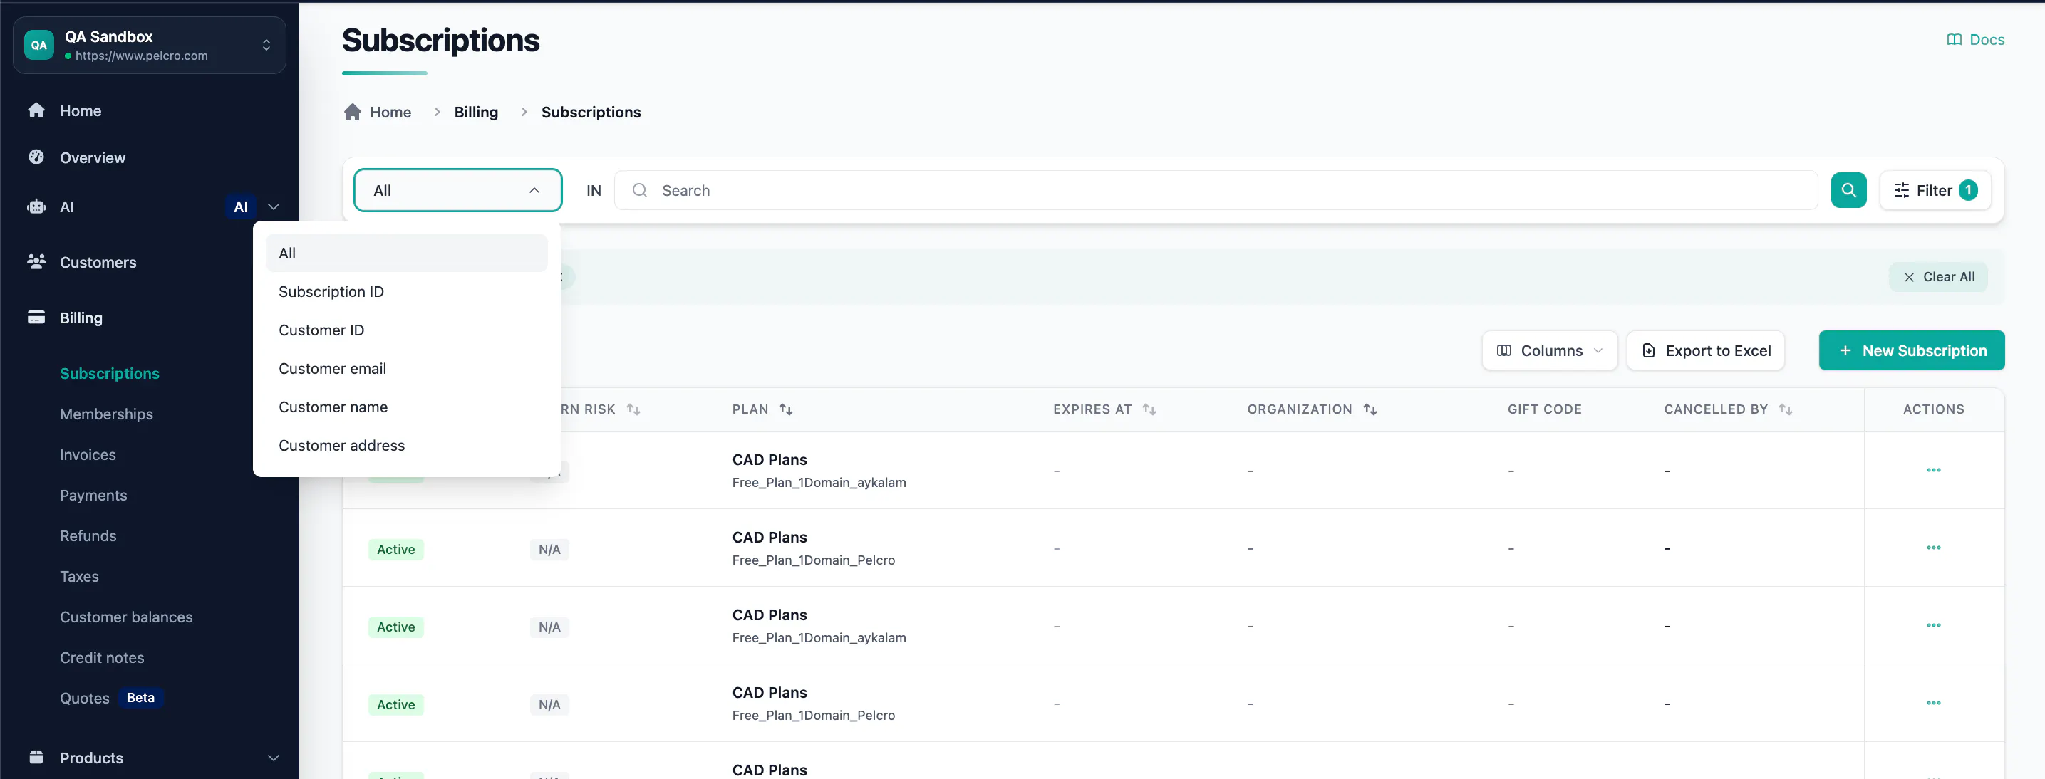The image size is (2045, 779).
Task: Choose Customer ID option
Action: 406,330
